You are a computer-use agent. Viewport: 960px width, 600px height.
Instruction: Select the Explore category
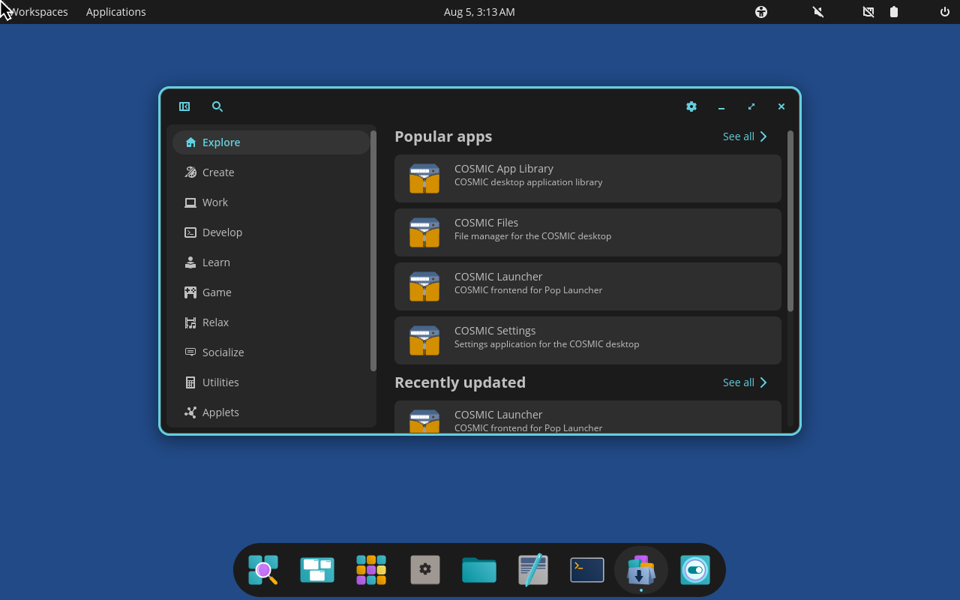(x=271, y=142)
